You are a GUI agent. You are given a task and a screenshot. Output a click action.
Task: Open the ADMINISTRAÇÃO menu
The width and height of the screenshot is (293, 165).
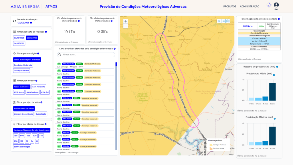point(250,6)
